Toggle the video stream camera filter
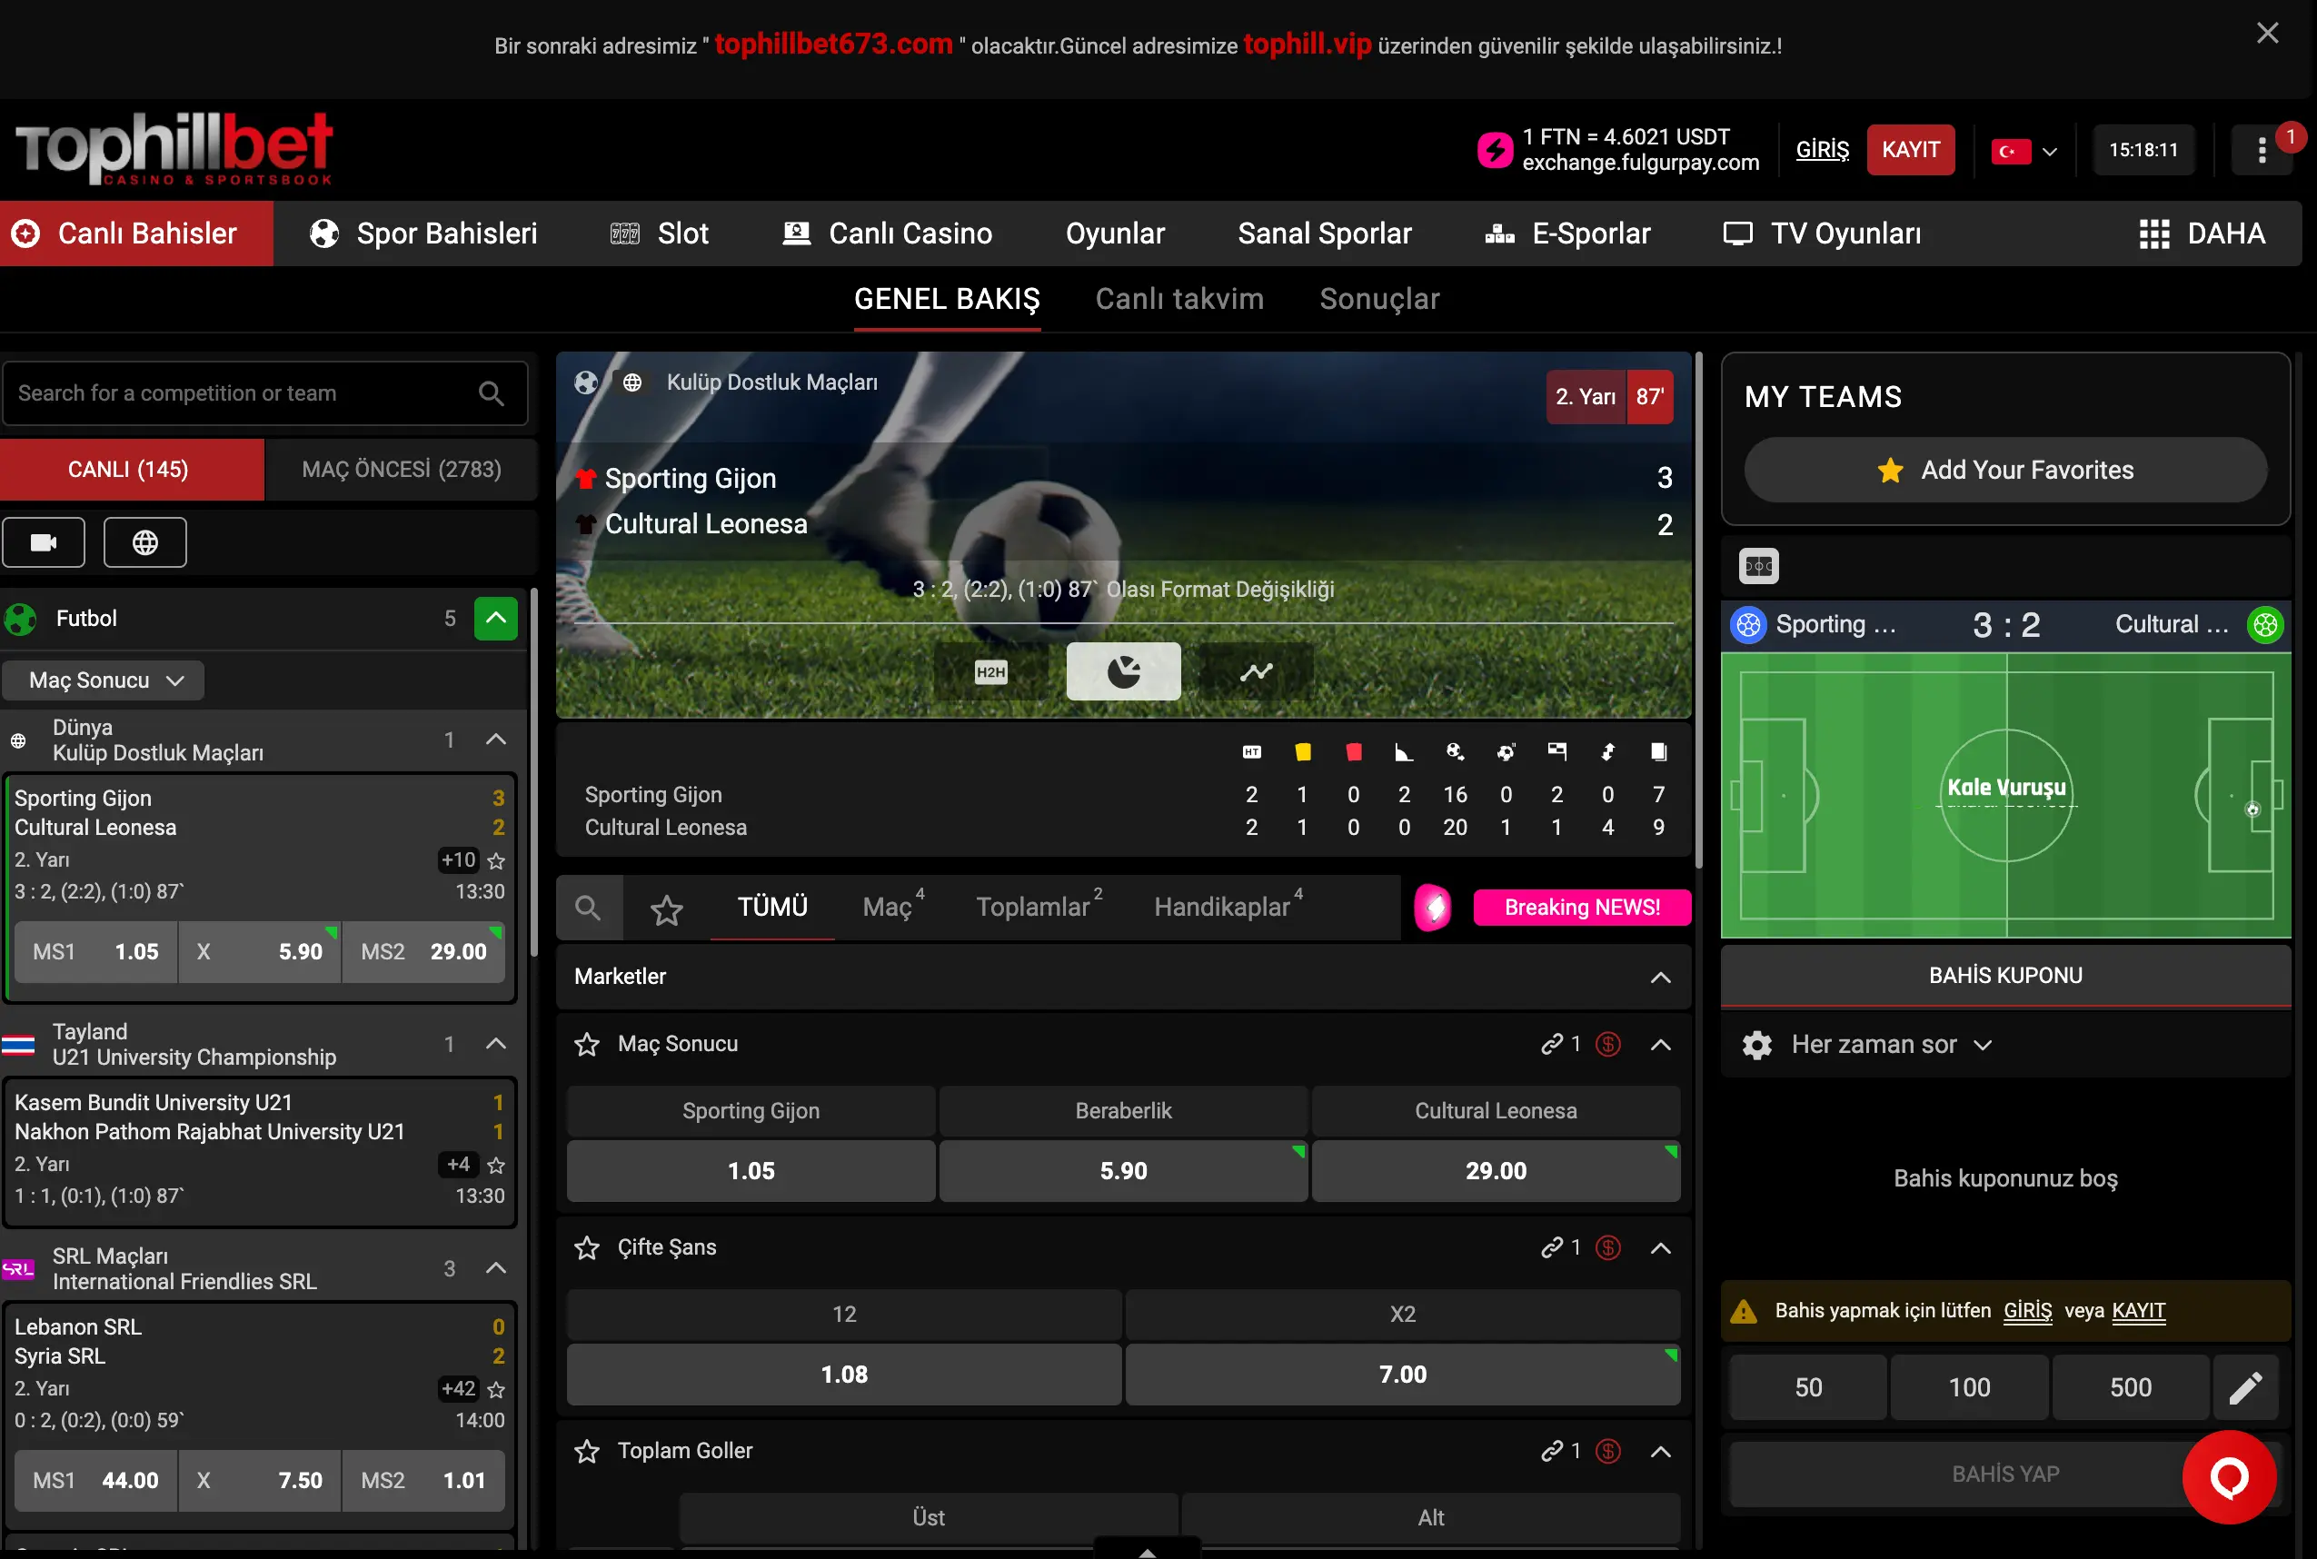The image size is (2317, 1559). pyautogui.click(x=44, y=543)
